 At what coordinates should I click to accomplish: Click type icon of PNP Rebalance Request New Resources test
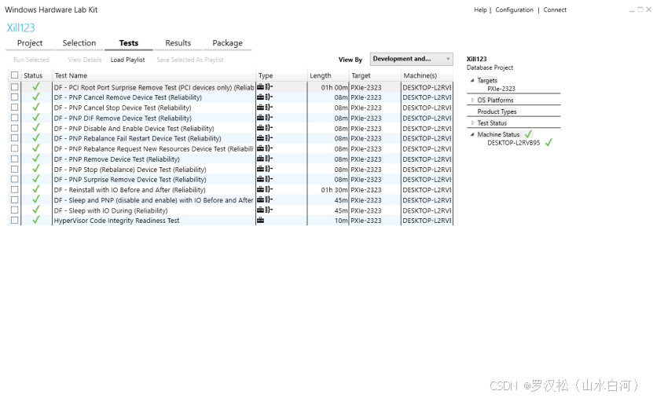coord(265,148)
